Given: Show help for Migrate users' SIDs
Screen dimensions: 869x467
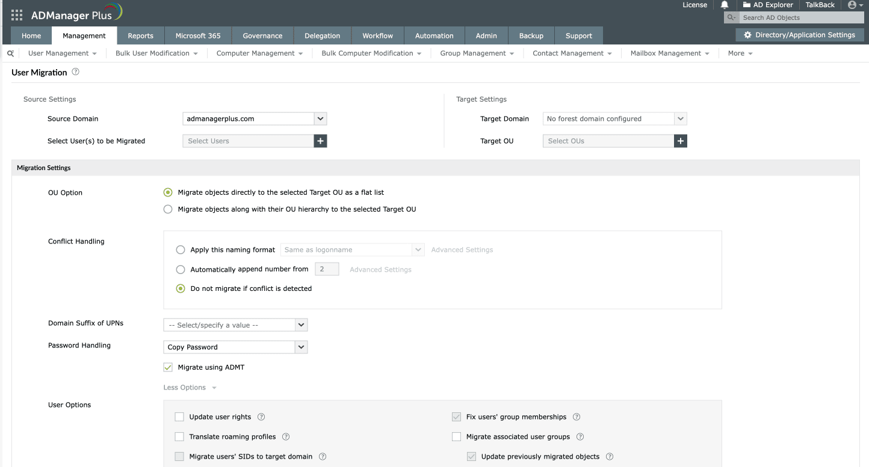Looking at the screenshot, I should 323,457.
